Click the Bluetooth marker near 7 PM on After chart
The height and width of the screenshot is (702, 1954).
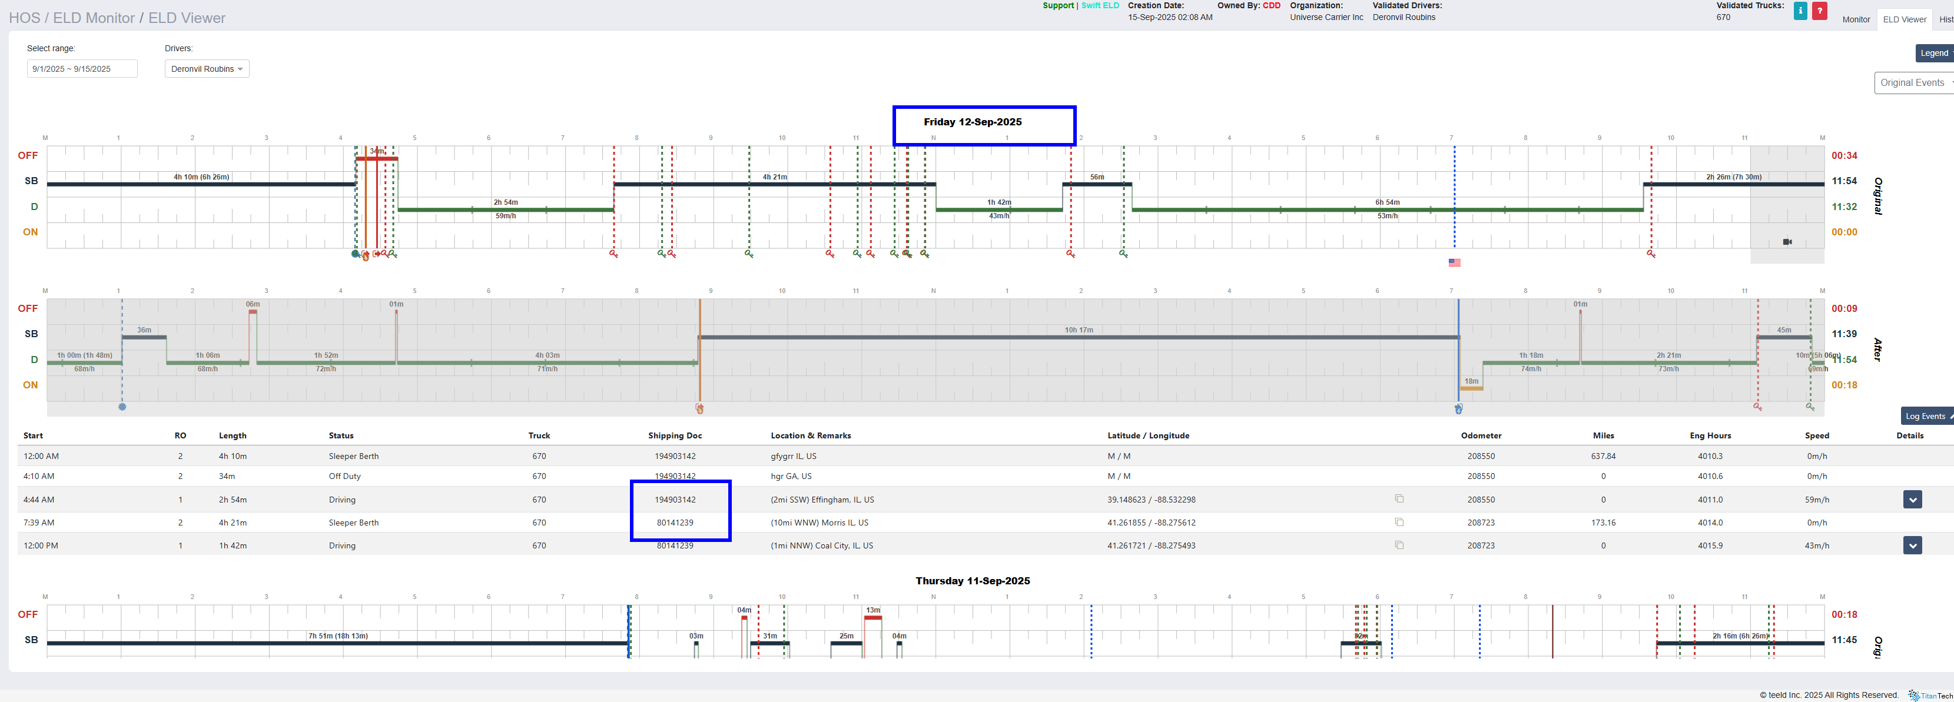(1458, 408)
